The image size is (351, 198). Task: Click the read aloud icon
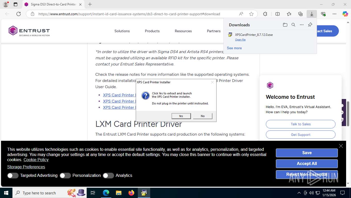241,14
